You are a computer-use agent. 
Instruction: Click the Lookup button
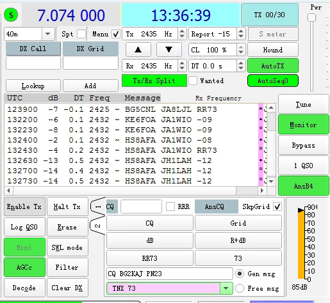tap(33, 86)
